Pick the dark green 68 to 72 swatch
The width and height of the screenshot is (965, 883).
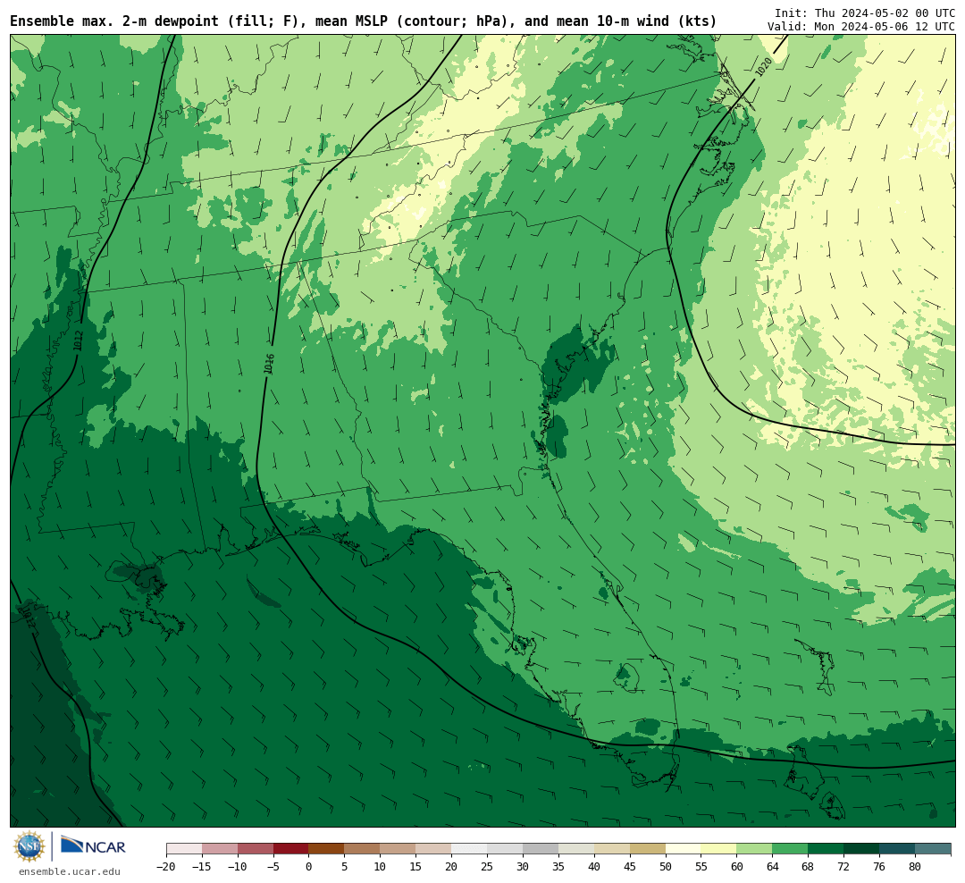pyautogui.click(x=827, y=849)
